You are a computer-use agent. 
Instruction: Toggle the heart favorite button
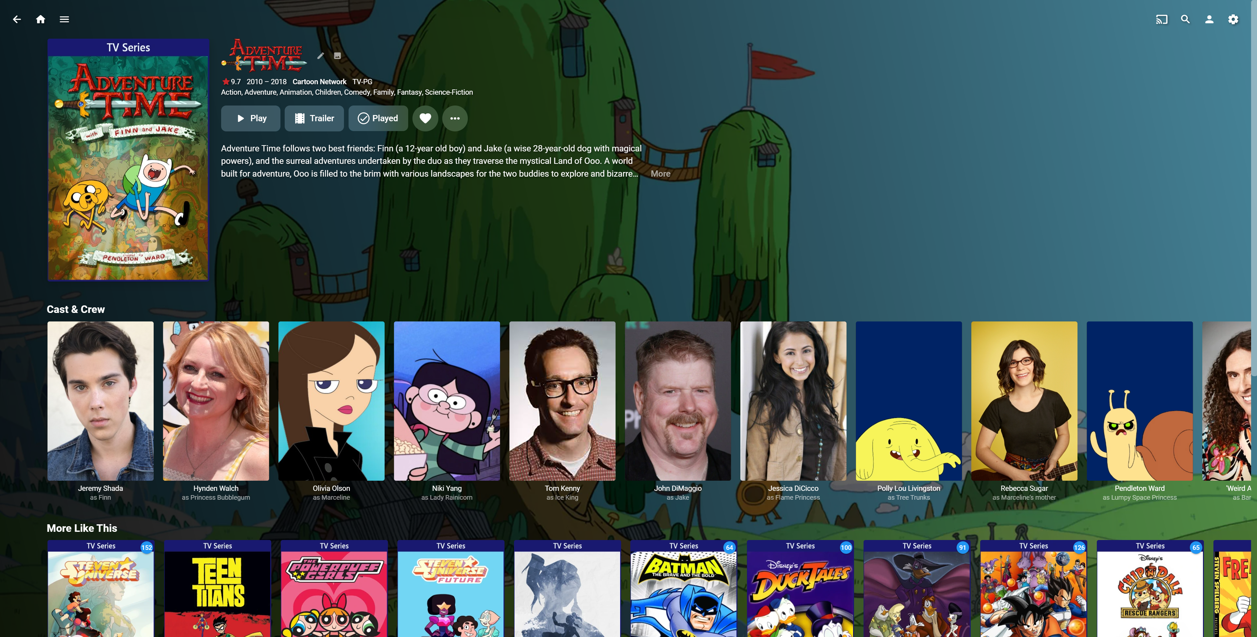pyautogui.click(x=426, y=118)
